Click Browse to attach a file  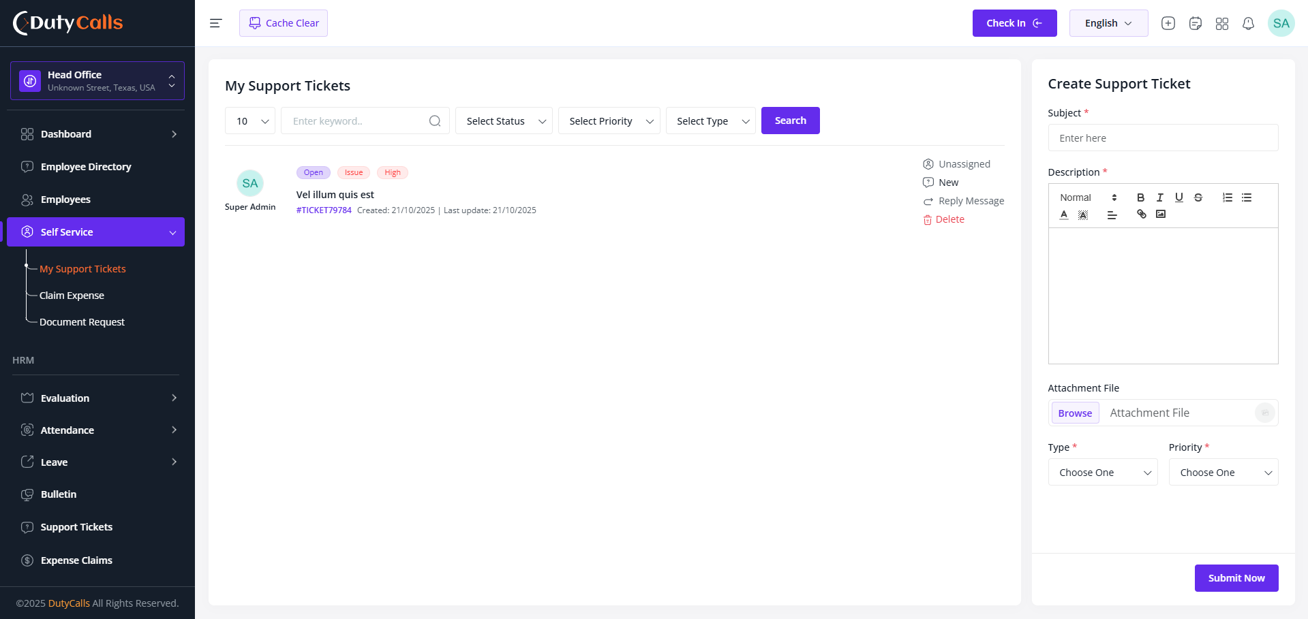click(x=1075, y=413)
